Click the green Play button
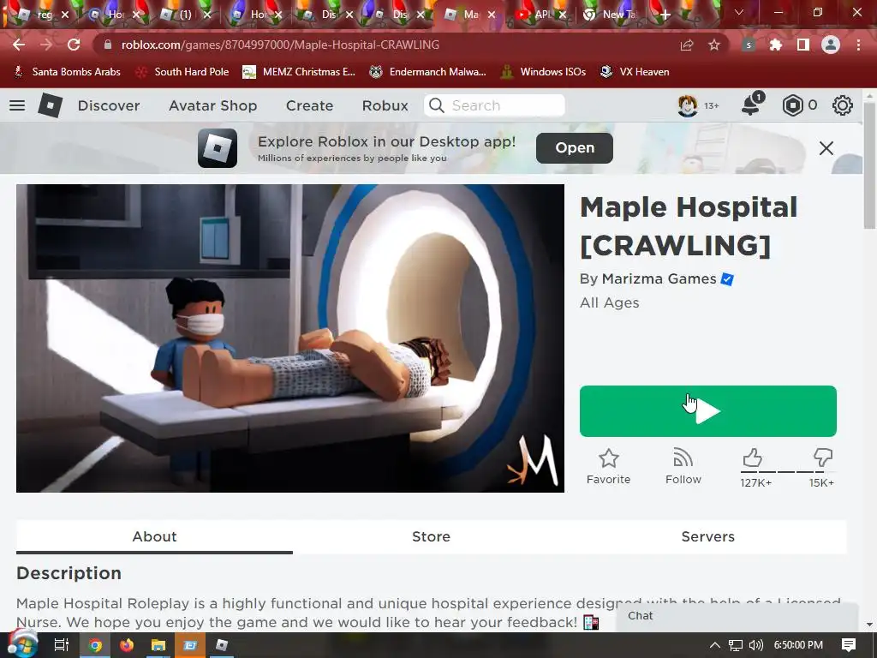The height and width of the screenshot is (658, 877). pyautogui.click(x=707, y=411)
